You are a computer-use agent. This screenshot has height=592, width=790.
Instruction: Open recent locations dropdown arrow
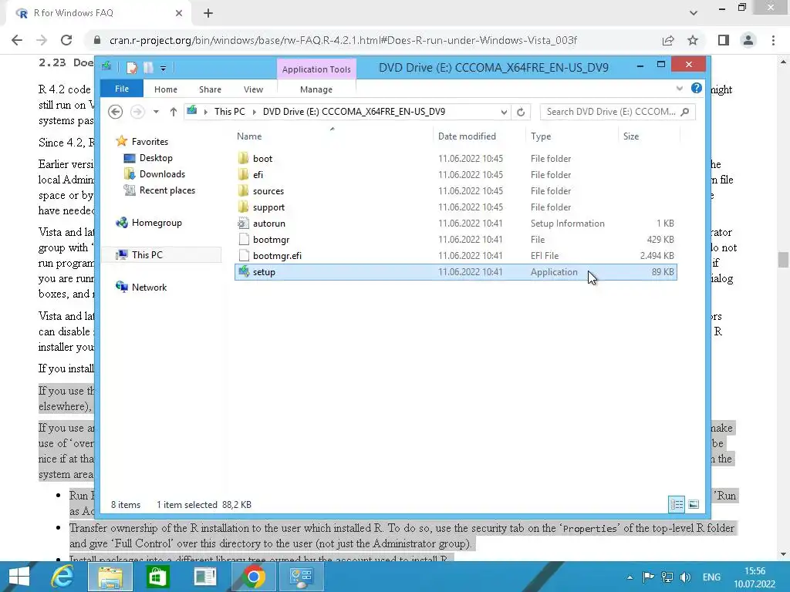point(156,112)
